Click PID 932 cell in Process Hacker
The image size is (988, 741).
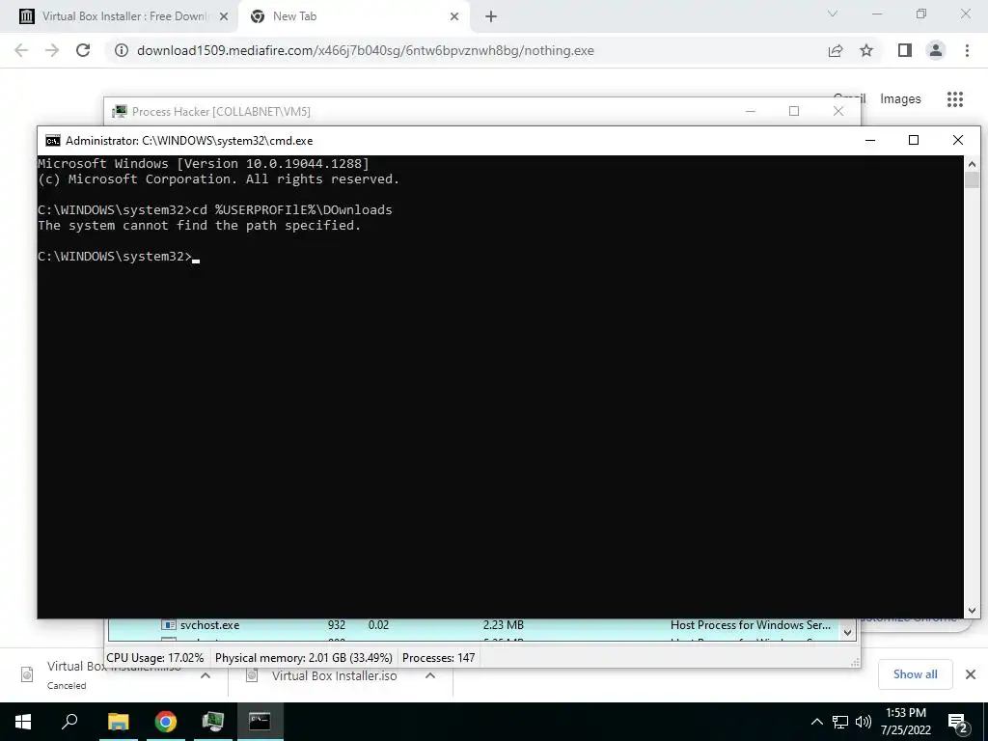coord(337,625)
